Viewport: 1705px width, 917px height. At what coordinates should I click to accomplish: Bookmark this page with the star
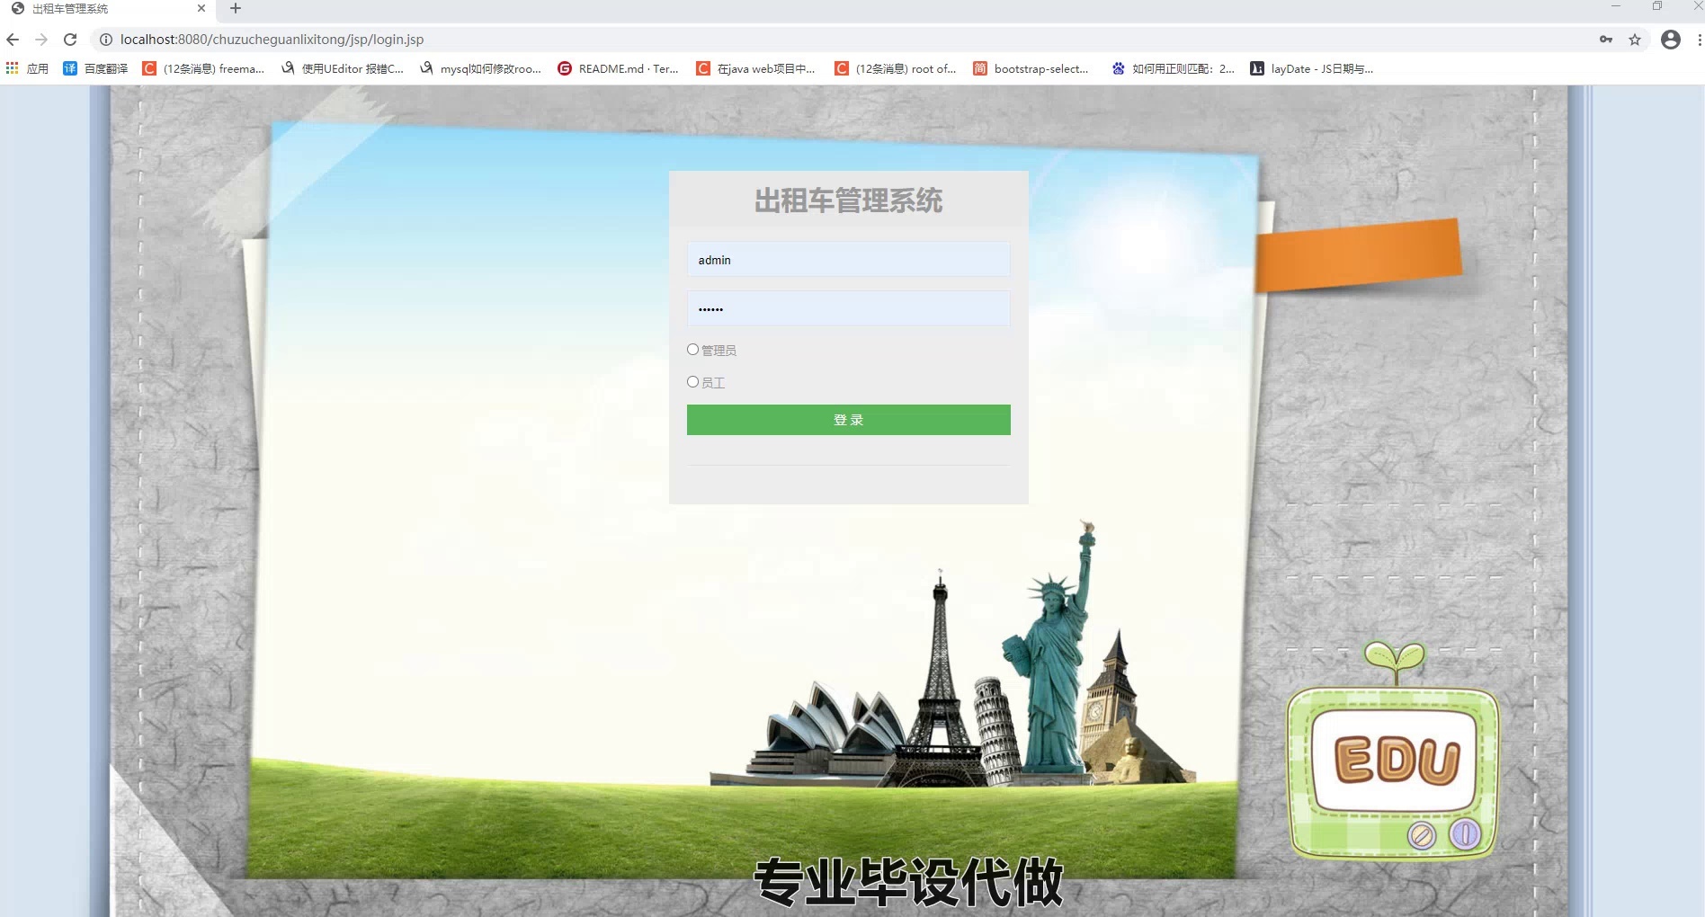click(1635, 40)
